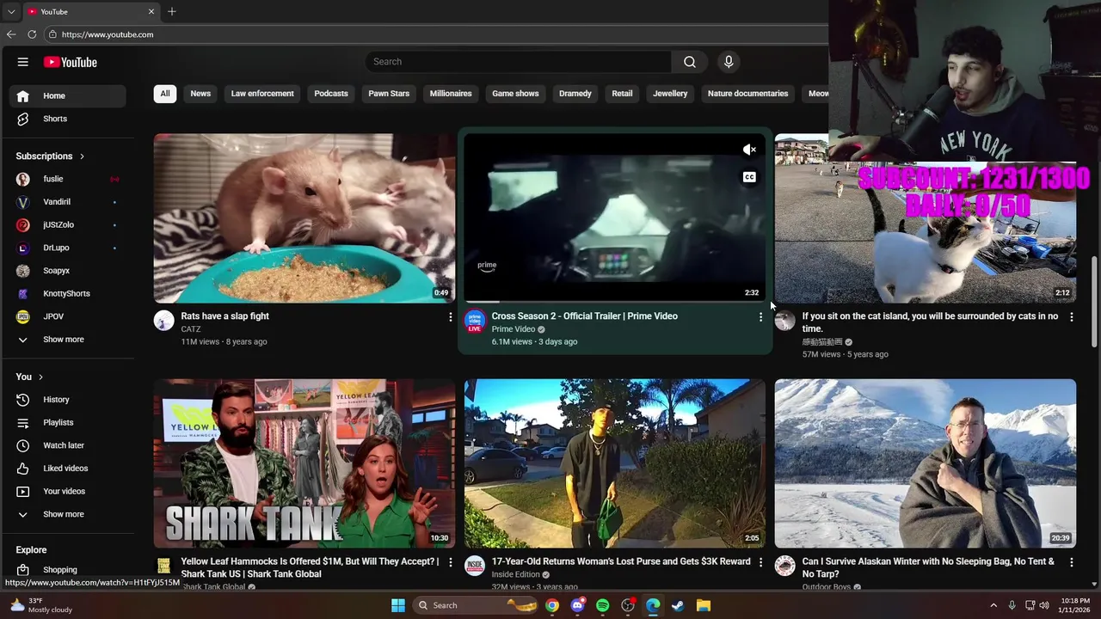
Task: Open Watch later list
Action: (67, 445)
